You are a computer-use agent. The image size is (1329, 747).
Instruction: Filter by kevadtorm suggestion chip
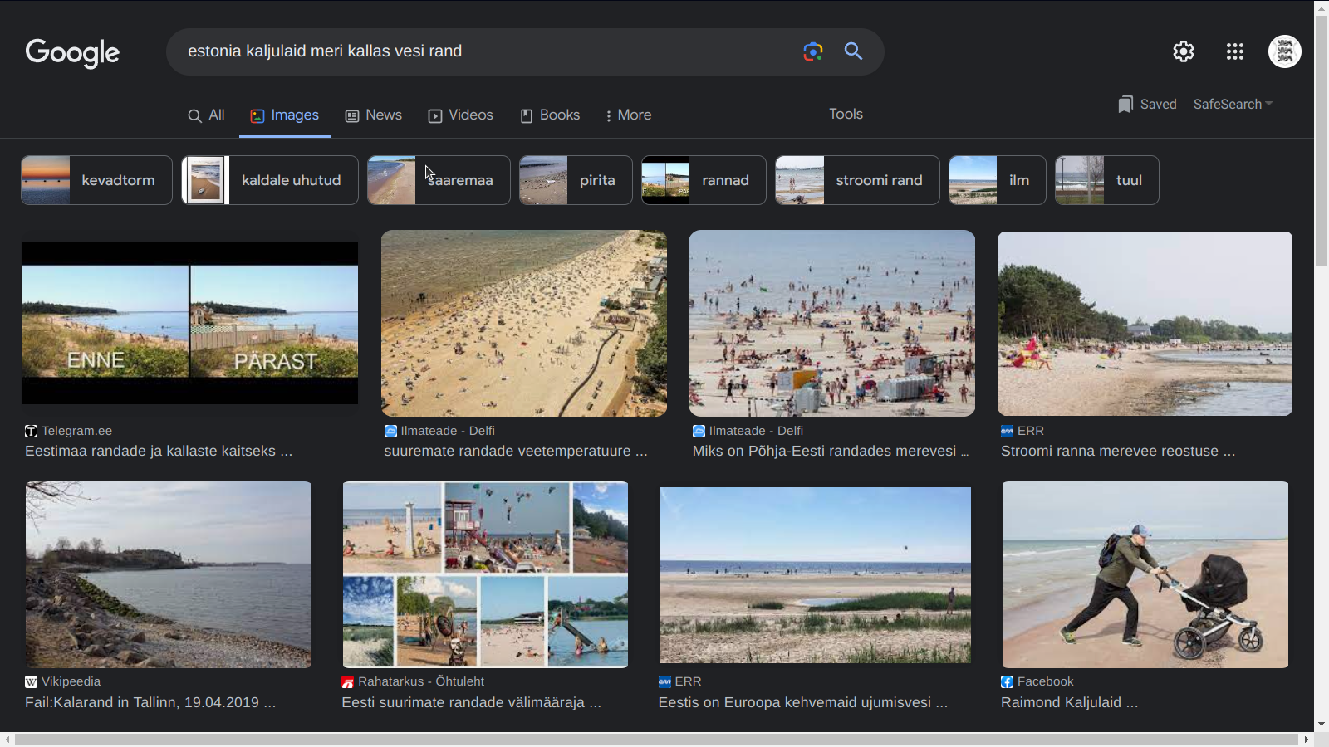[96, 180]
